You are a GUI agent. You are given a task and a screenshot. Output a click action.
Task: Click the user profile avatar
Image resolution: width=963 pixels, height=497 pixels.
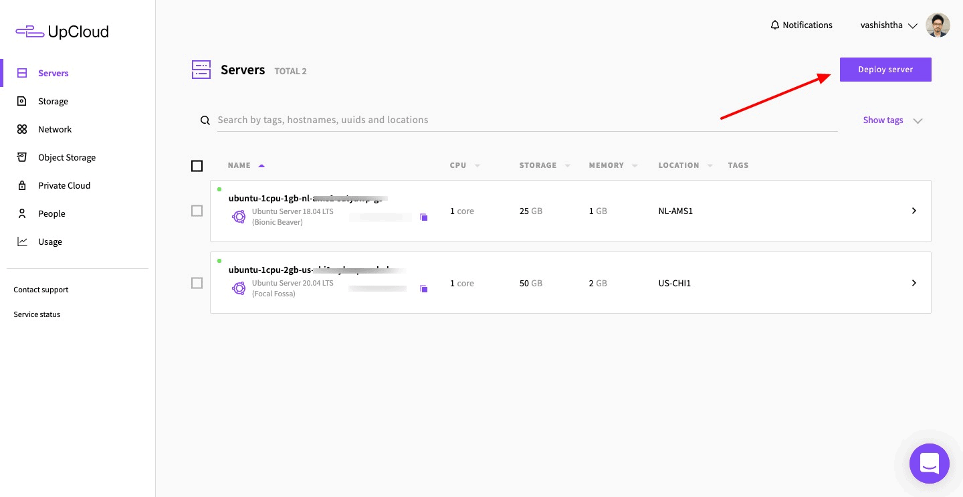tap(937, 25)
